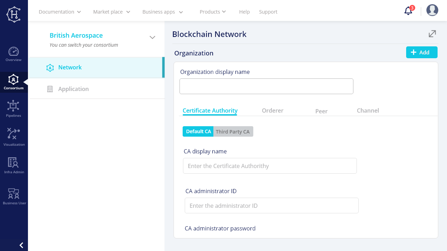Screen dimensions: 447x251
Task: Expand the Blockchain Network panel
Action: tap(432, 34)
